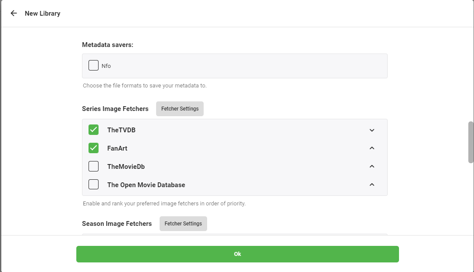Enable the Nfo metadata saver
The height and width of the screenshot is (272, 474).
[93, 65]
